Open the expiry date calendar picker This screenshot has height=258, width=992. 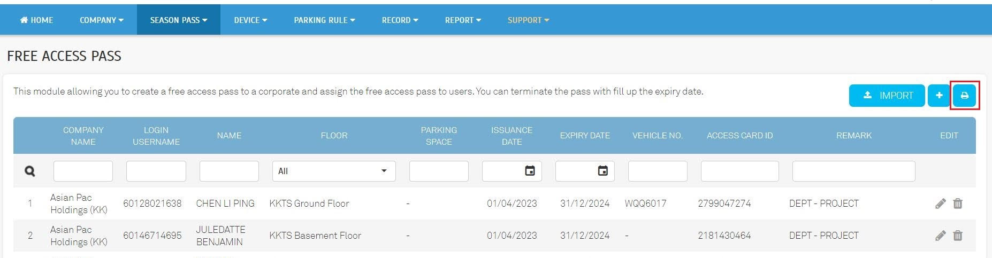coord(602,171)
